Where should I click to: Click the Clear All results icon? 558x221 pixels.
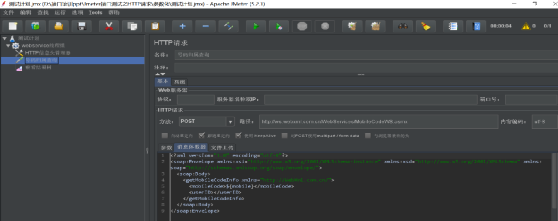click(375, 26)
